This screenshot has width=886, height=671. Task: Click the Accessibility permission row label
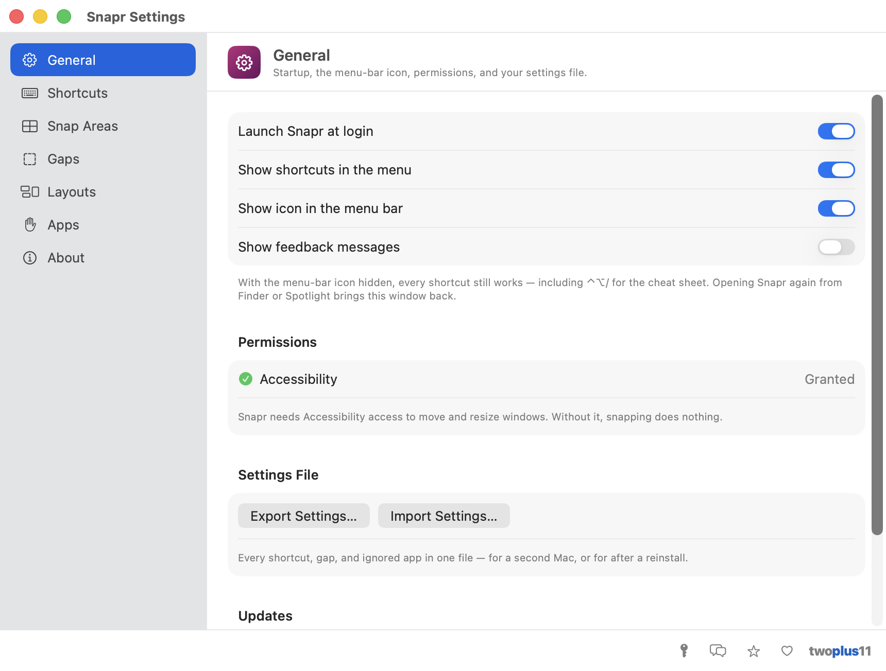click(x=298, y=379)
